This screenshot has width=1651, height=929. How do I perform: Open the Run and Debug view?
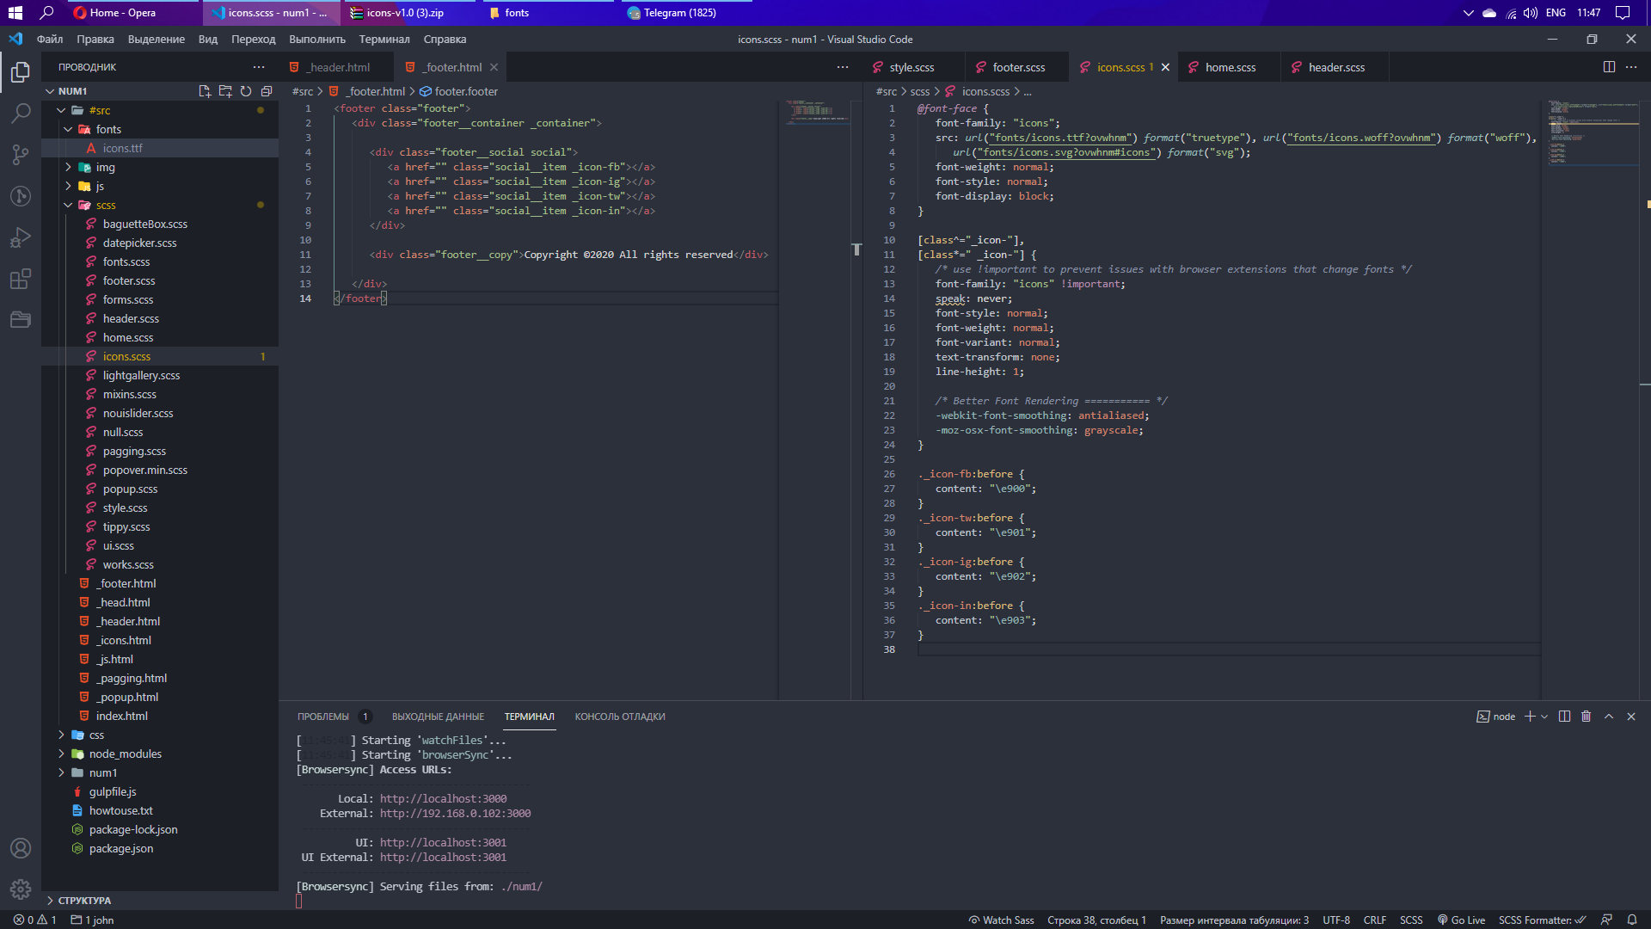click(x=21, y=237)
